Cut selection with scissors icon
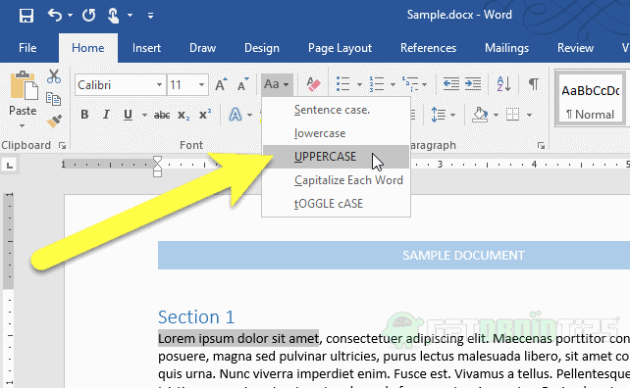Screen dimensions: 630x388 tap(54, 76)
